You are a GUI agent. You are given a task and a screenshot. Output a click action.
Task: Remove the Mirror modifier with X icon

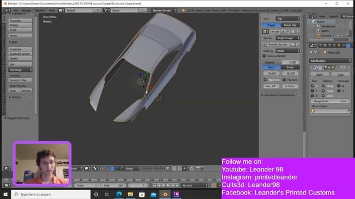349,67
